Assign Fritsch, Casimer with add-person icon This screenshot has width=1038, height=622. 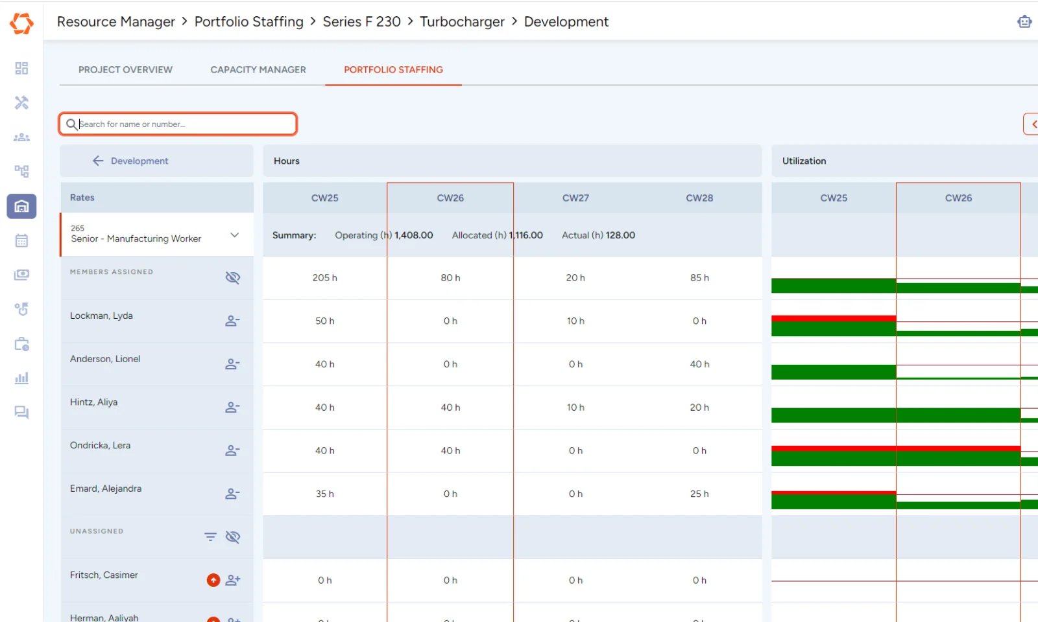[x=233, y=581]
